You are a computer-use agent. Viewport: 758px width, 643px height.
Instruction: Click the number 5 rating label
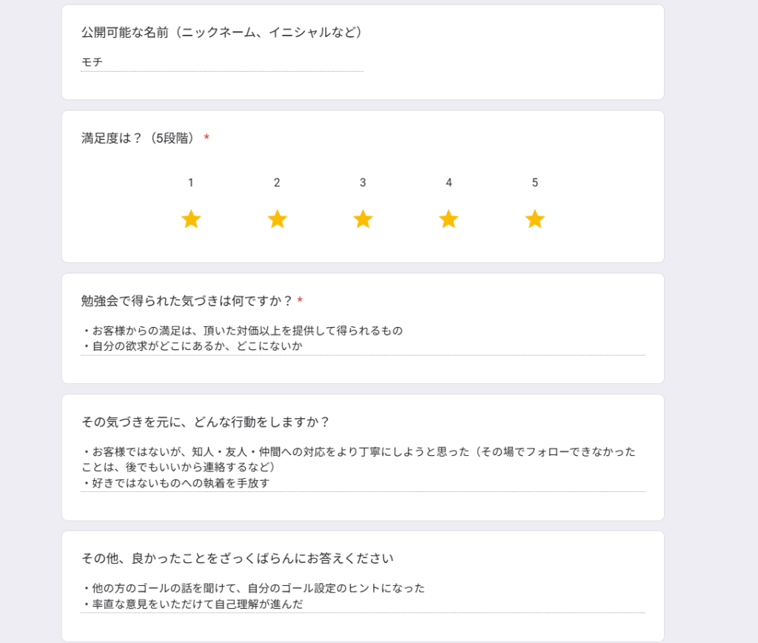pyautogui.click(x=534, y=183)
